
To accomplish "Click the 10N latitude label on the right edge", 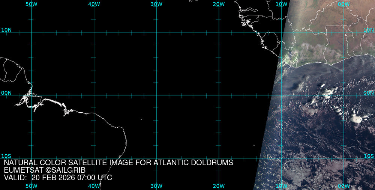I will coord(369,30).
